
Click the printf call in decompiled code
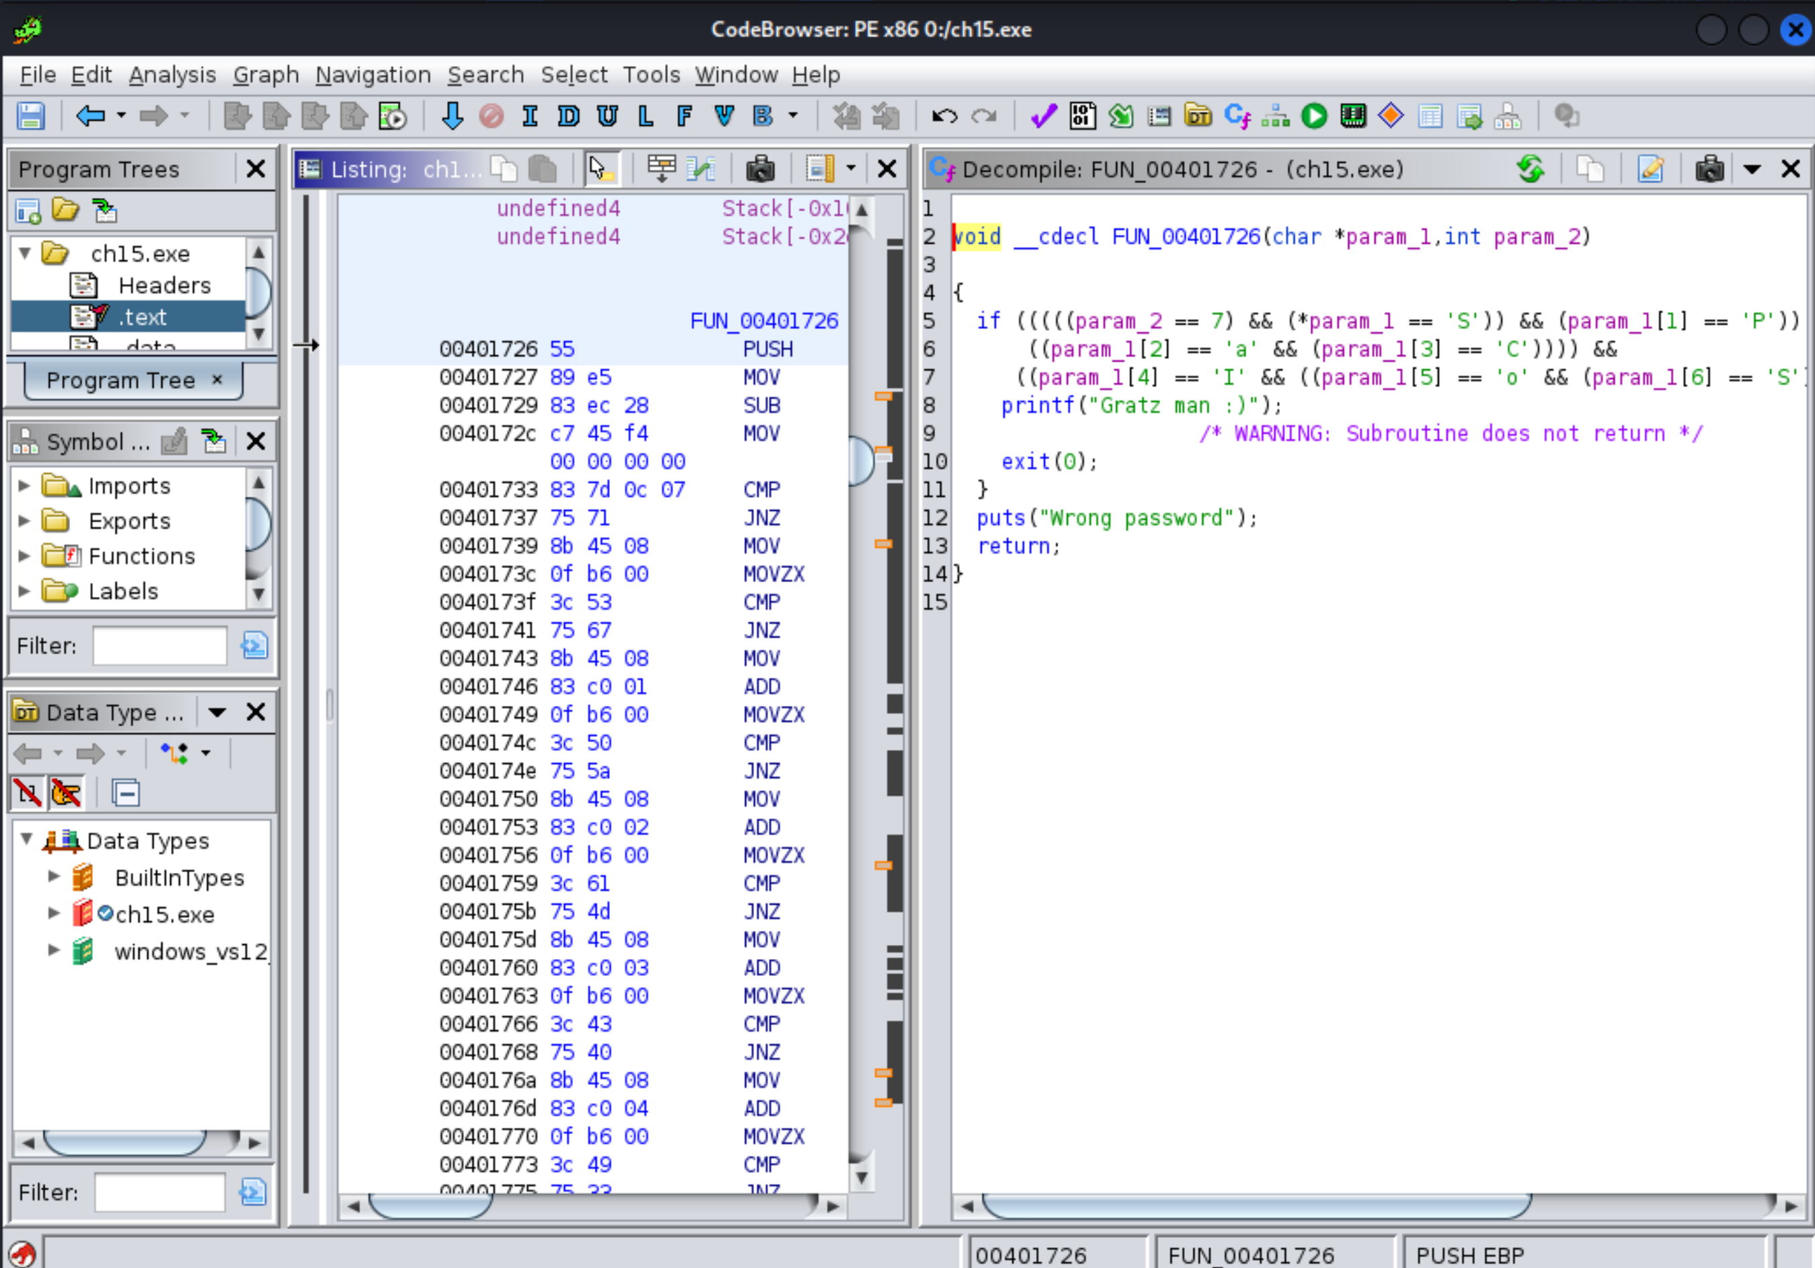pos(1037,404)
